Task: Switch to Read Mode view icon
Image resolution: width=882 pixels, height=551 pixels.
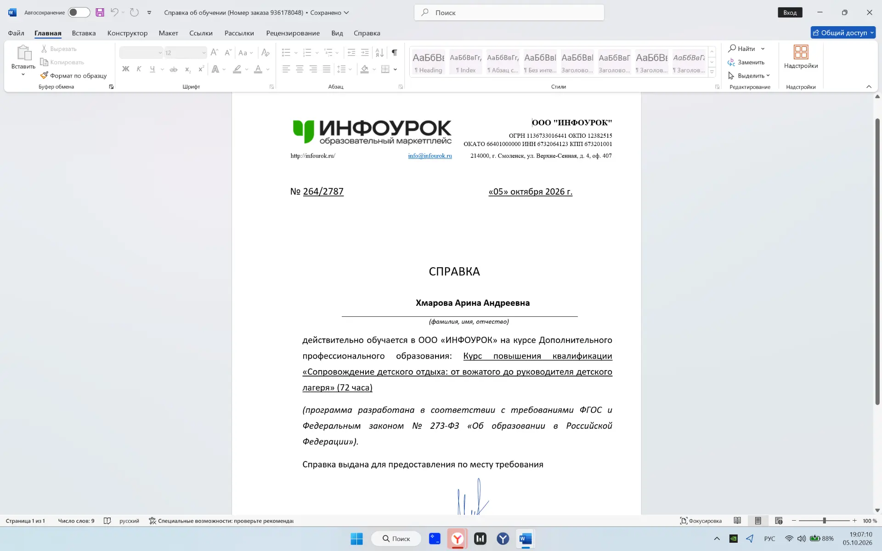Action: [x=737, y=521]
